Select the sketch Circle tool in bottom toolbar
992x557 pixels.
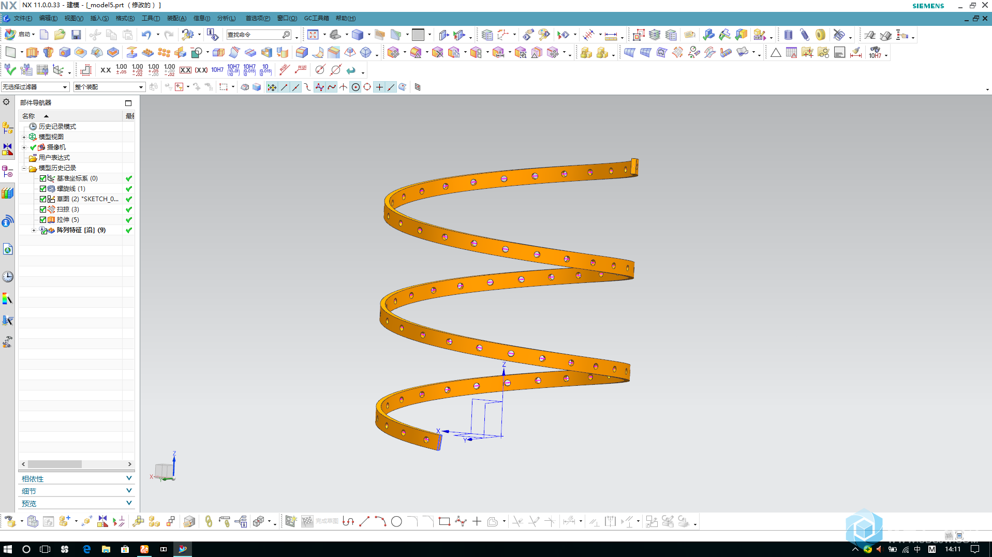click(396, 521)
